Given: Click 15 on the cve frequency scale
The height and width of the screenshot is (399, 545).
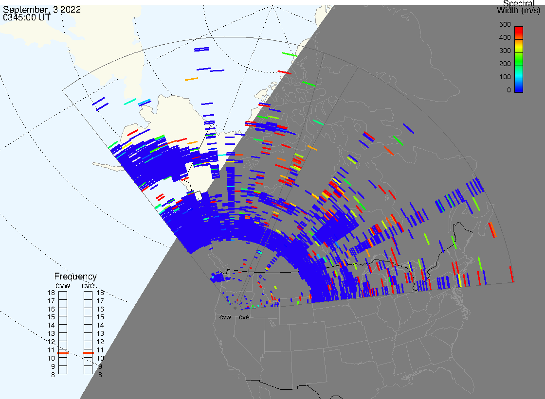Looking at the screenshot, I should pyautogui.click(x=100, y=317).
